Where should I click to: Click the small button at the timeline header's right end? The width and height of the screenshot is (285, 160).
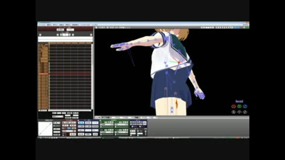[x=91, y=35]
